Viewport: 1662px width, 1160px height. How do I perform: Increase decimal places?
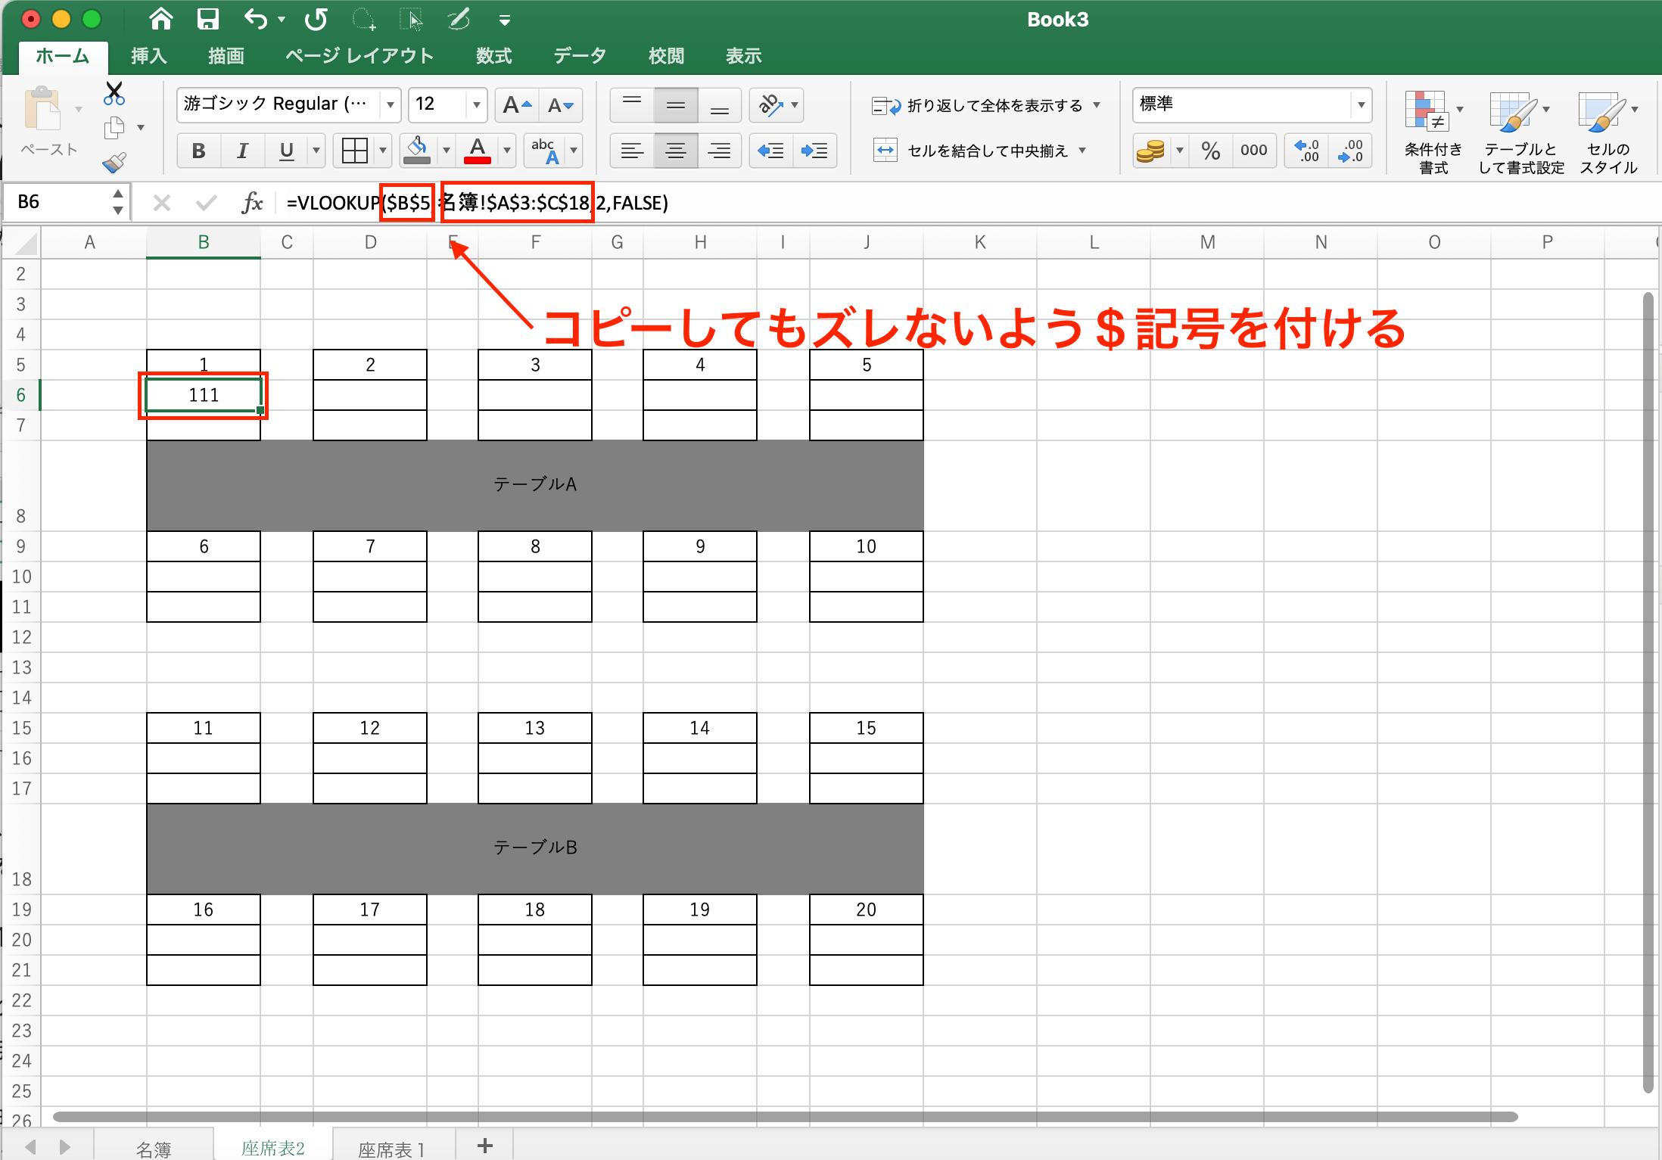coord(1306,151)
